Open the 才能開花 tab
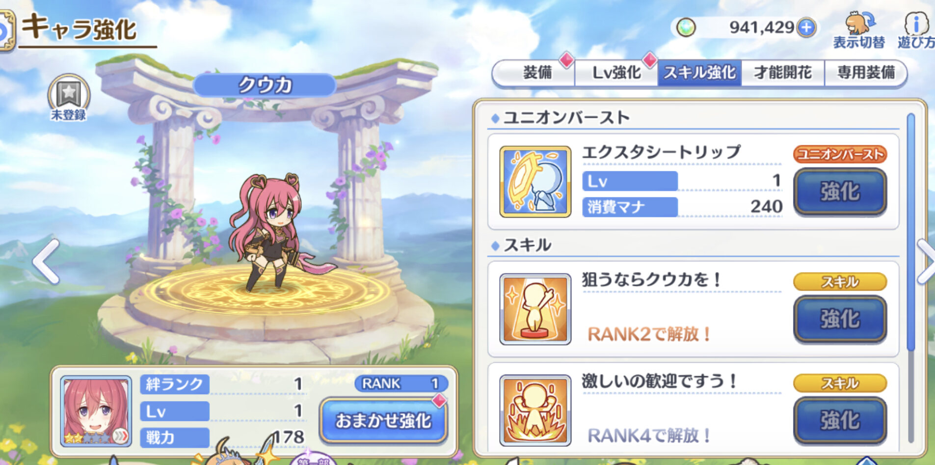Image resolution: width=935 pixels, height=465 pixels. (782, 73)
